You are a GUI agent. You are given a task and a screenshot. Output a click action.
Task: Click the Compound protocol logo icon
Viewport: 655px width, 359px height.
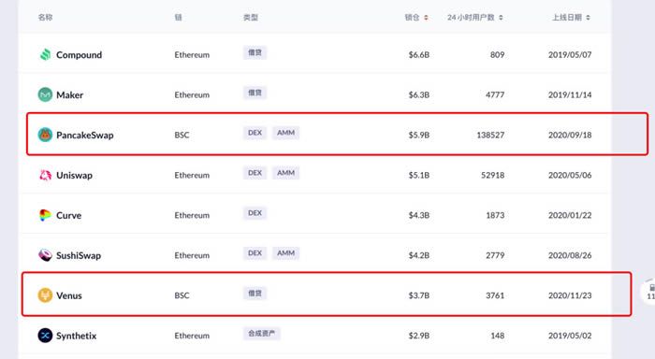click(45, 54)
